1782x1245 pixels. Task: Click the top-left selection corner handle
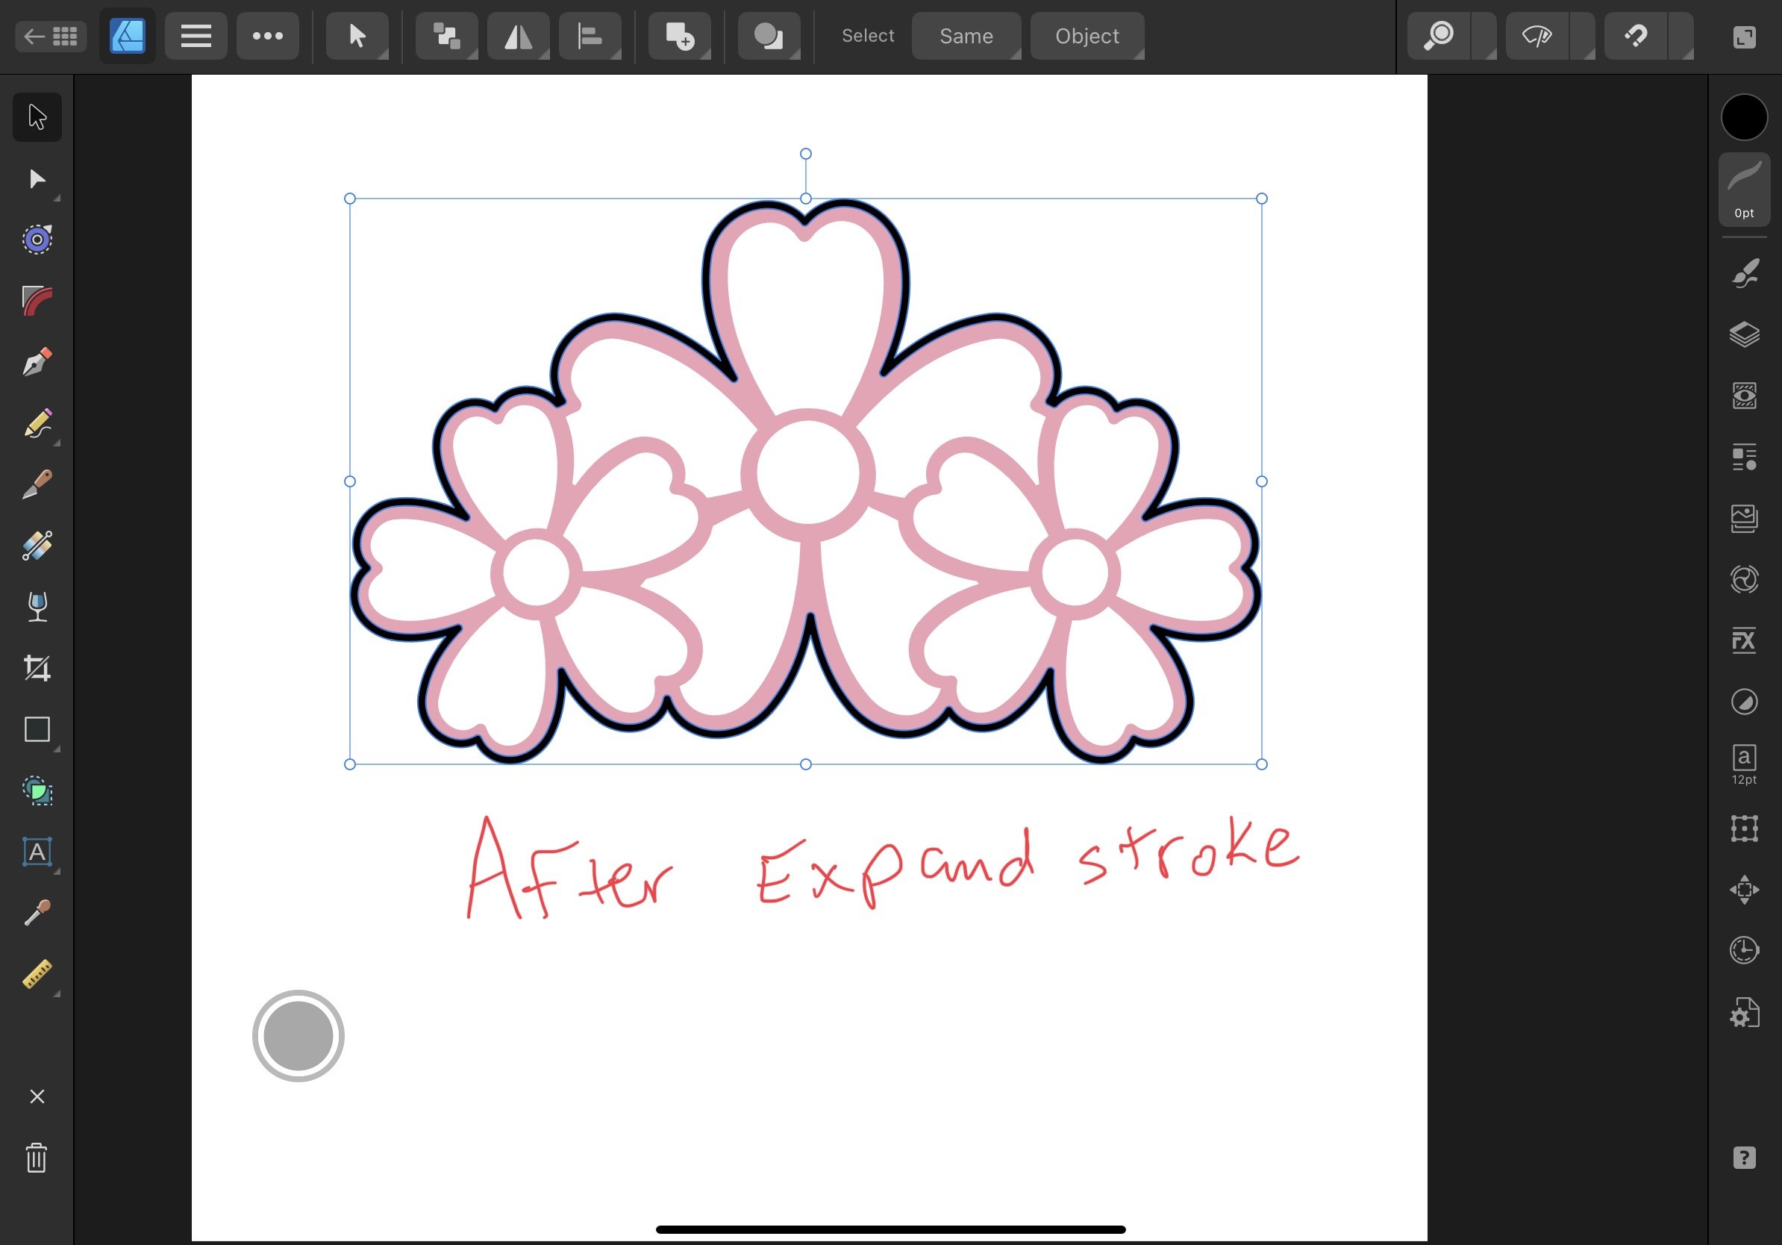coord(350,199)
